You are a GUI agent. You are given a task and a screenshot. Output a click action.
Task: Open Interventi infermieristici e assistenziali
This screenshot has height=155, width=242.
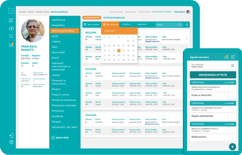click(61, 66)
